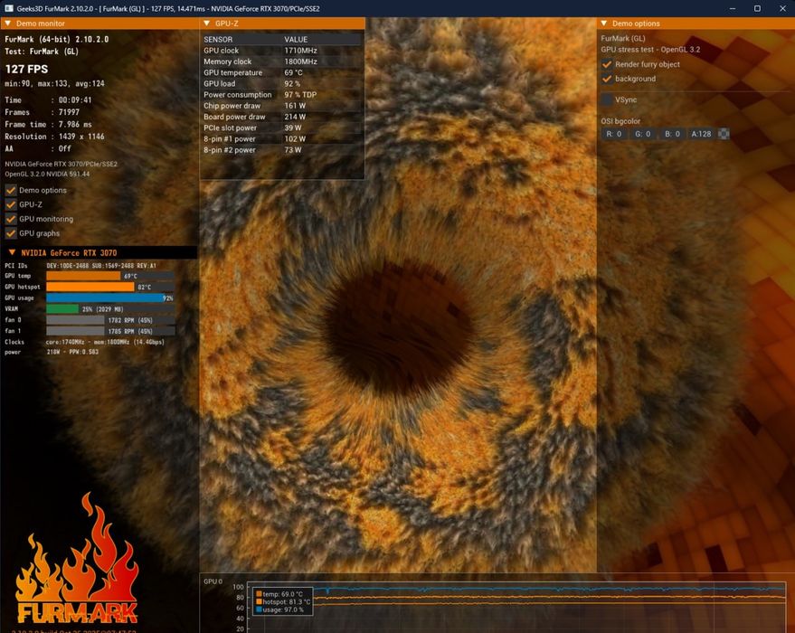This screenshot has width=795, height=633.
Task: Click the 127 FPS readout
Action: (26, 69)
